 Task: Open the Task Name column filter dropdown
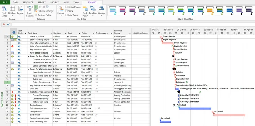[x=51, y=33]
